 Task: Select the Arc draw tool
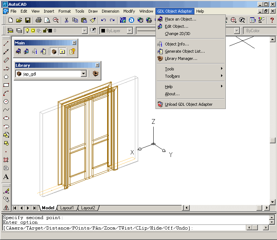click(6, 93)
